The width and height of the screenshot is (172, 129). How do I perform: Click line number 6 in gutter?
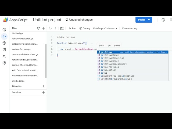52,52
